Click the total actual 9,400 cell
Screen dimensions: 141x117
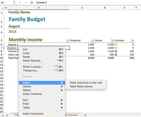105,58
